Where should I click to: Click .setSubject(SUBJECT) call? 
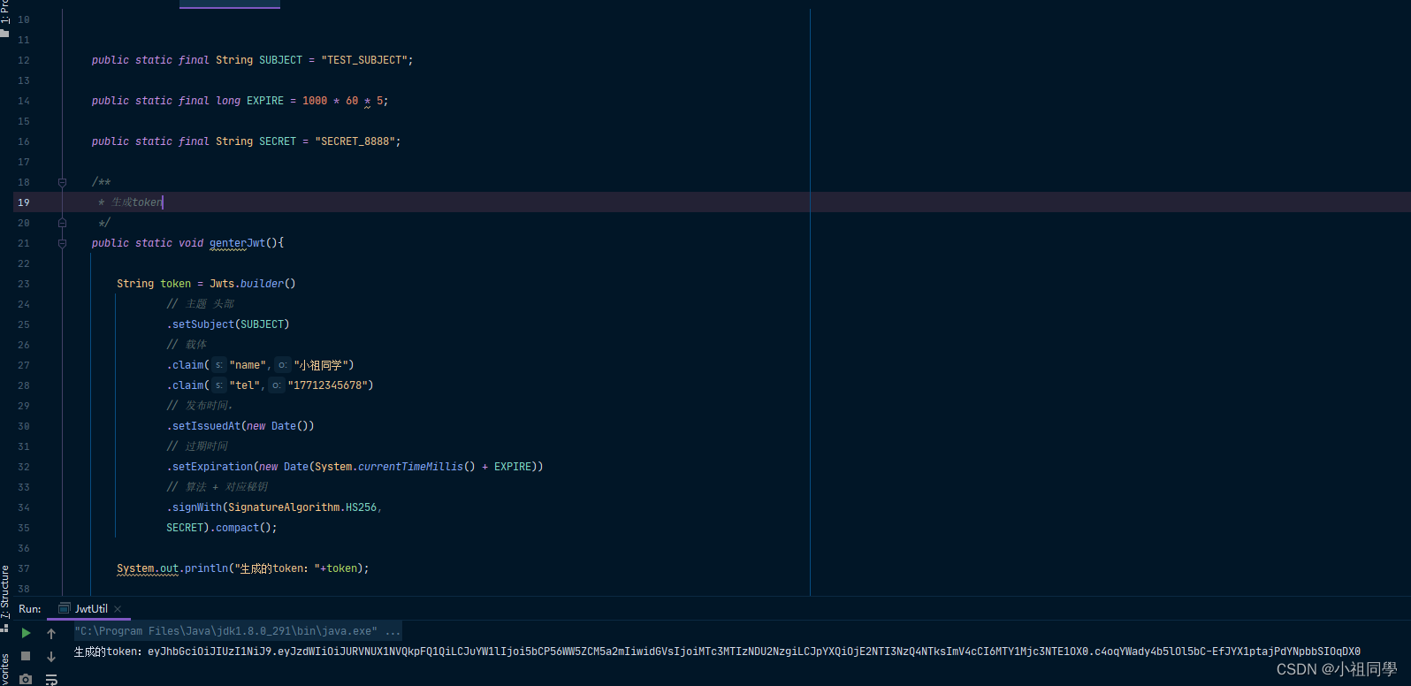coord(228,324)
